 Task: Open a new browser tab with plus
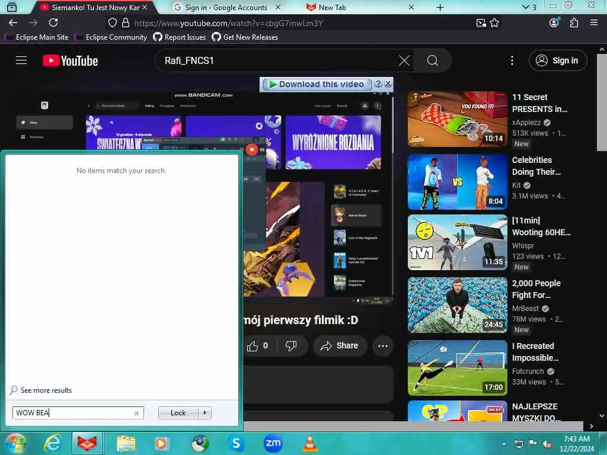coord(440,7)
